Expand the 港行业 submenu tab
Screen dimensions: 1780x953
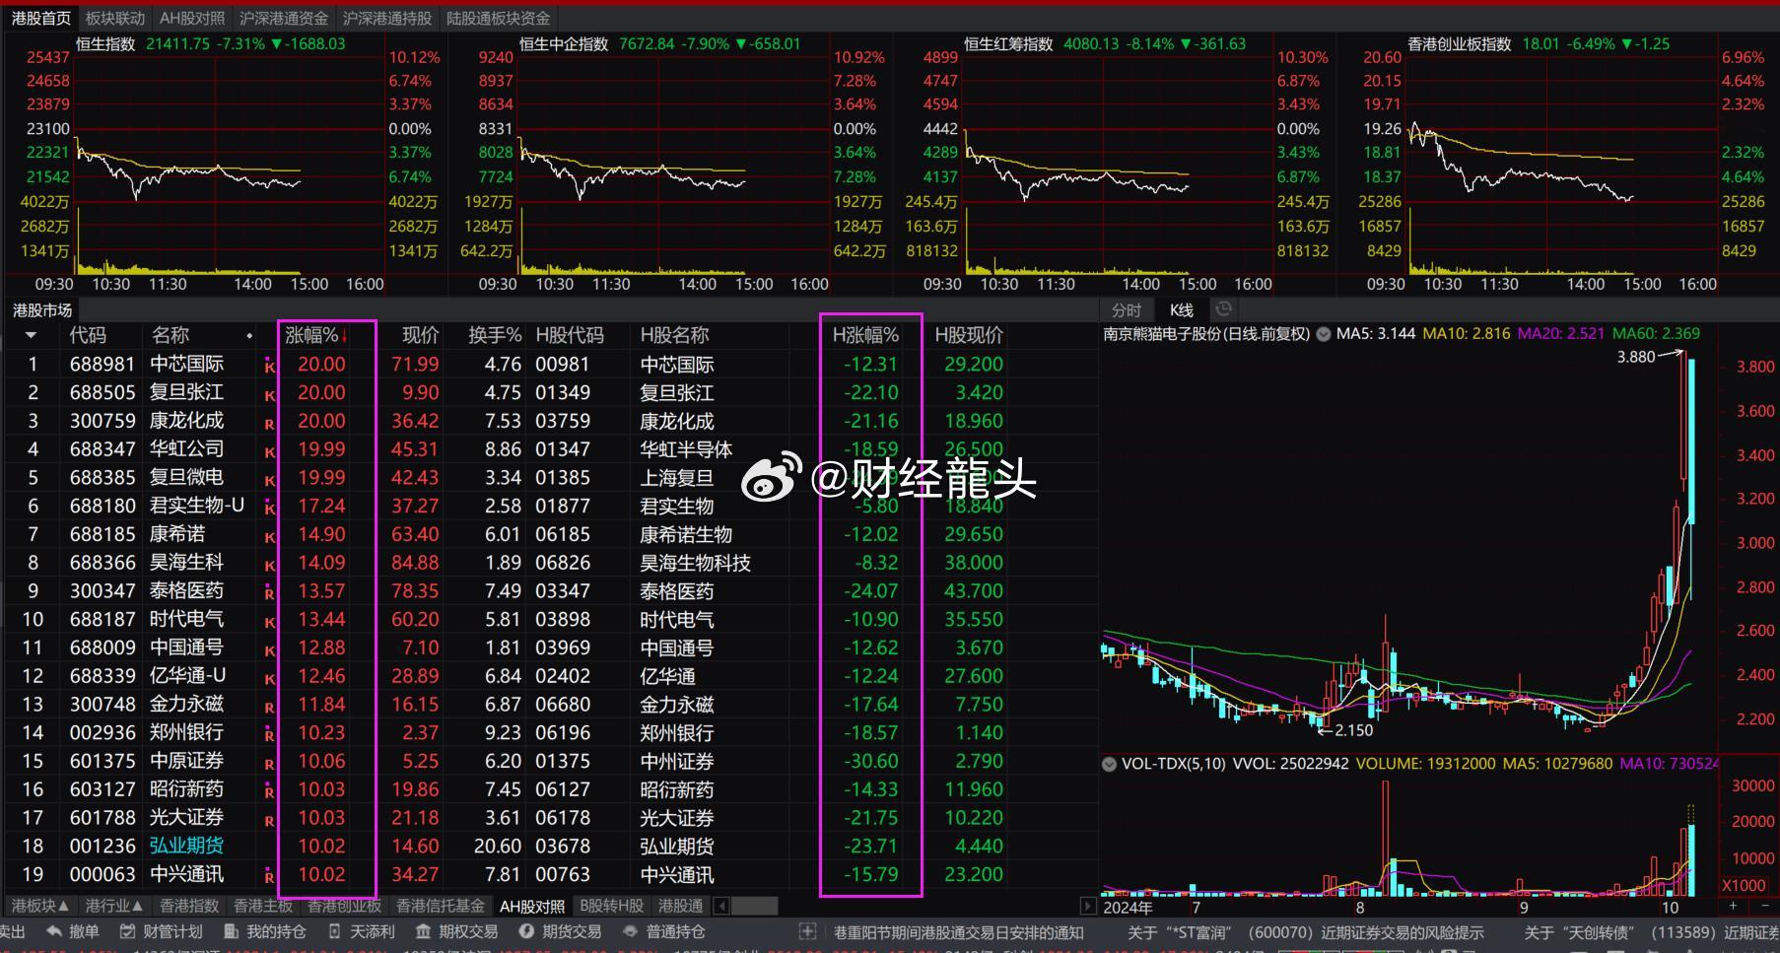(114, 906)
